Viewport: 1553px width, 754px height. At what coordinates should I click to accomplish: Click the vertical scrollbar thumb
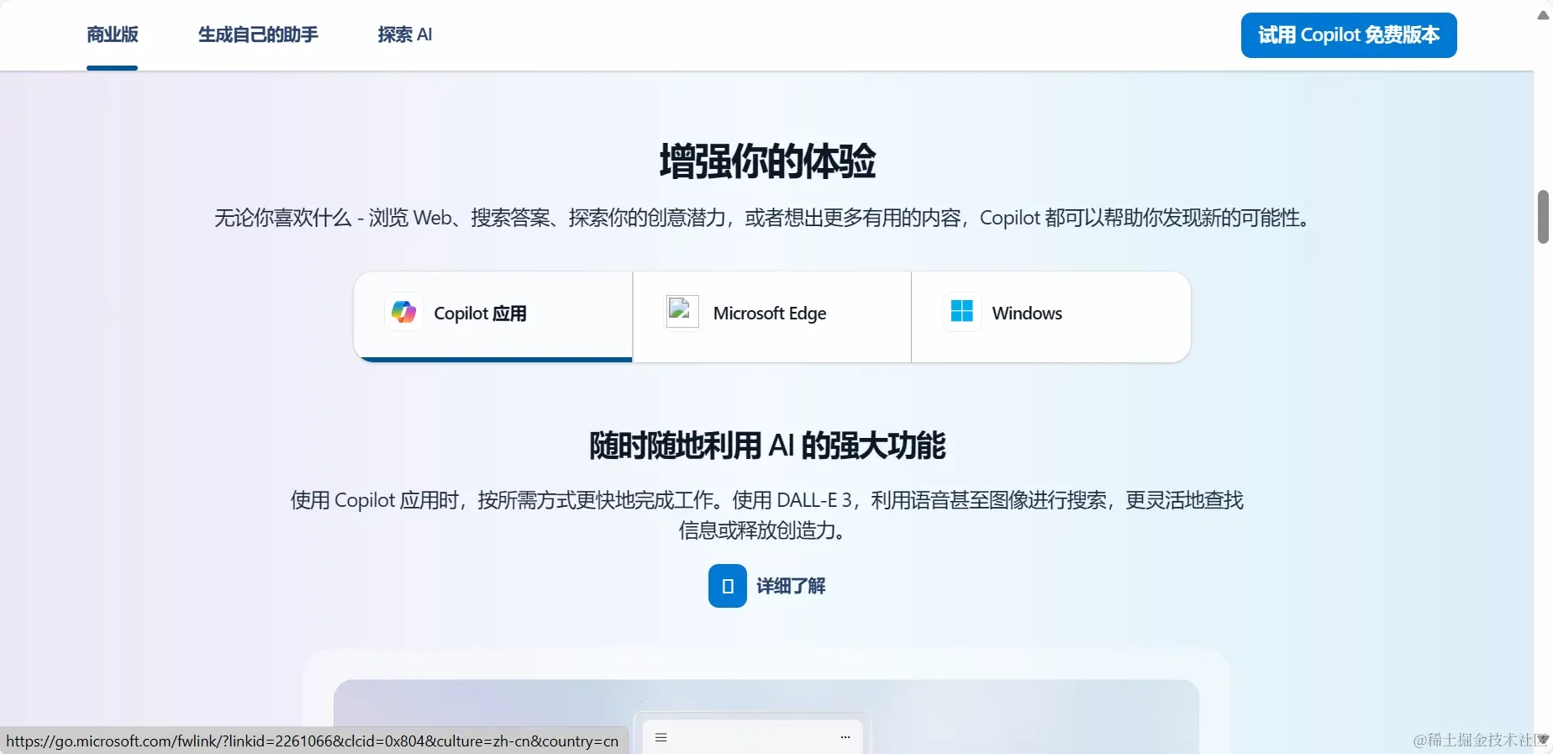[x=1543, y=217]
